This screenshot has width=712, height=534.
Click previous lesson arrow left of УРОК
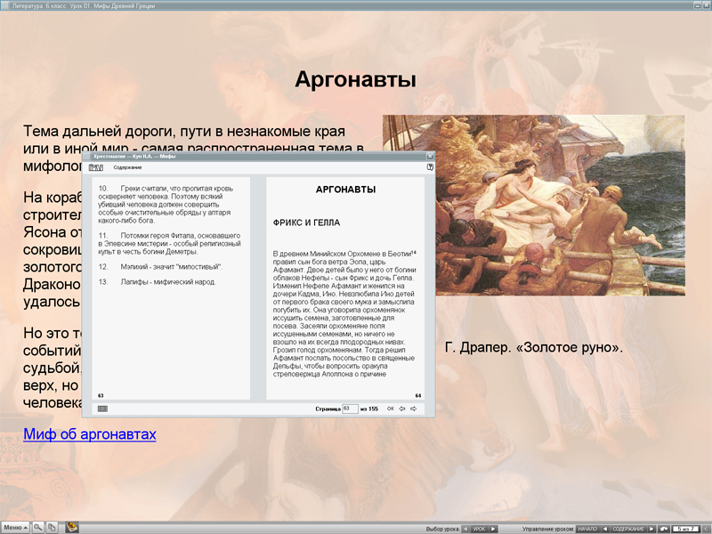click(465, 529)
